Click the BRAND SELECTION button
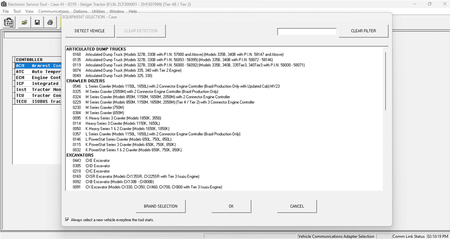 coord(161,206)
